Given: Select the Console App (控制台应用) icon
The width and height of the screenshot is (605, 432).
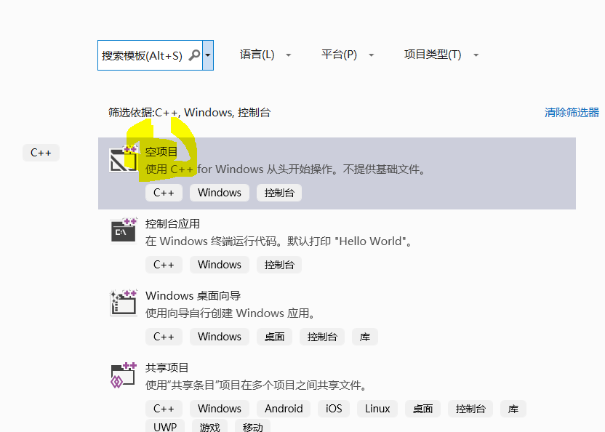Looking at the screenshot, I should coord(124,231).
